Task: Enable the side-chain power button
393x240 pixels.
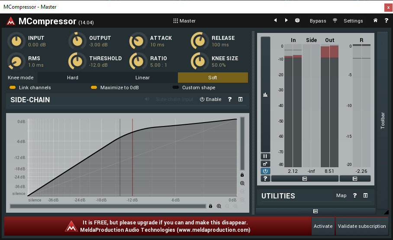Action: (210, 99)
